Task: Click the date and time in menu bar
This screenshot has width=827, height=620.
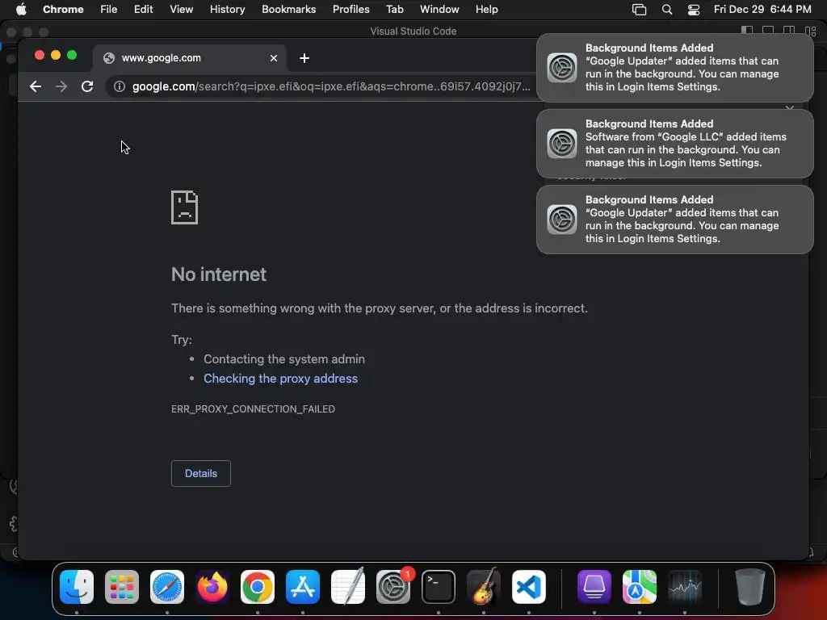Action: [762, 10]
